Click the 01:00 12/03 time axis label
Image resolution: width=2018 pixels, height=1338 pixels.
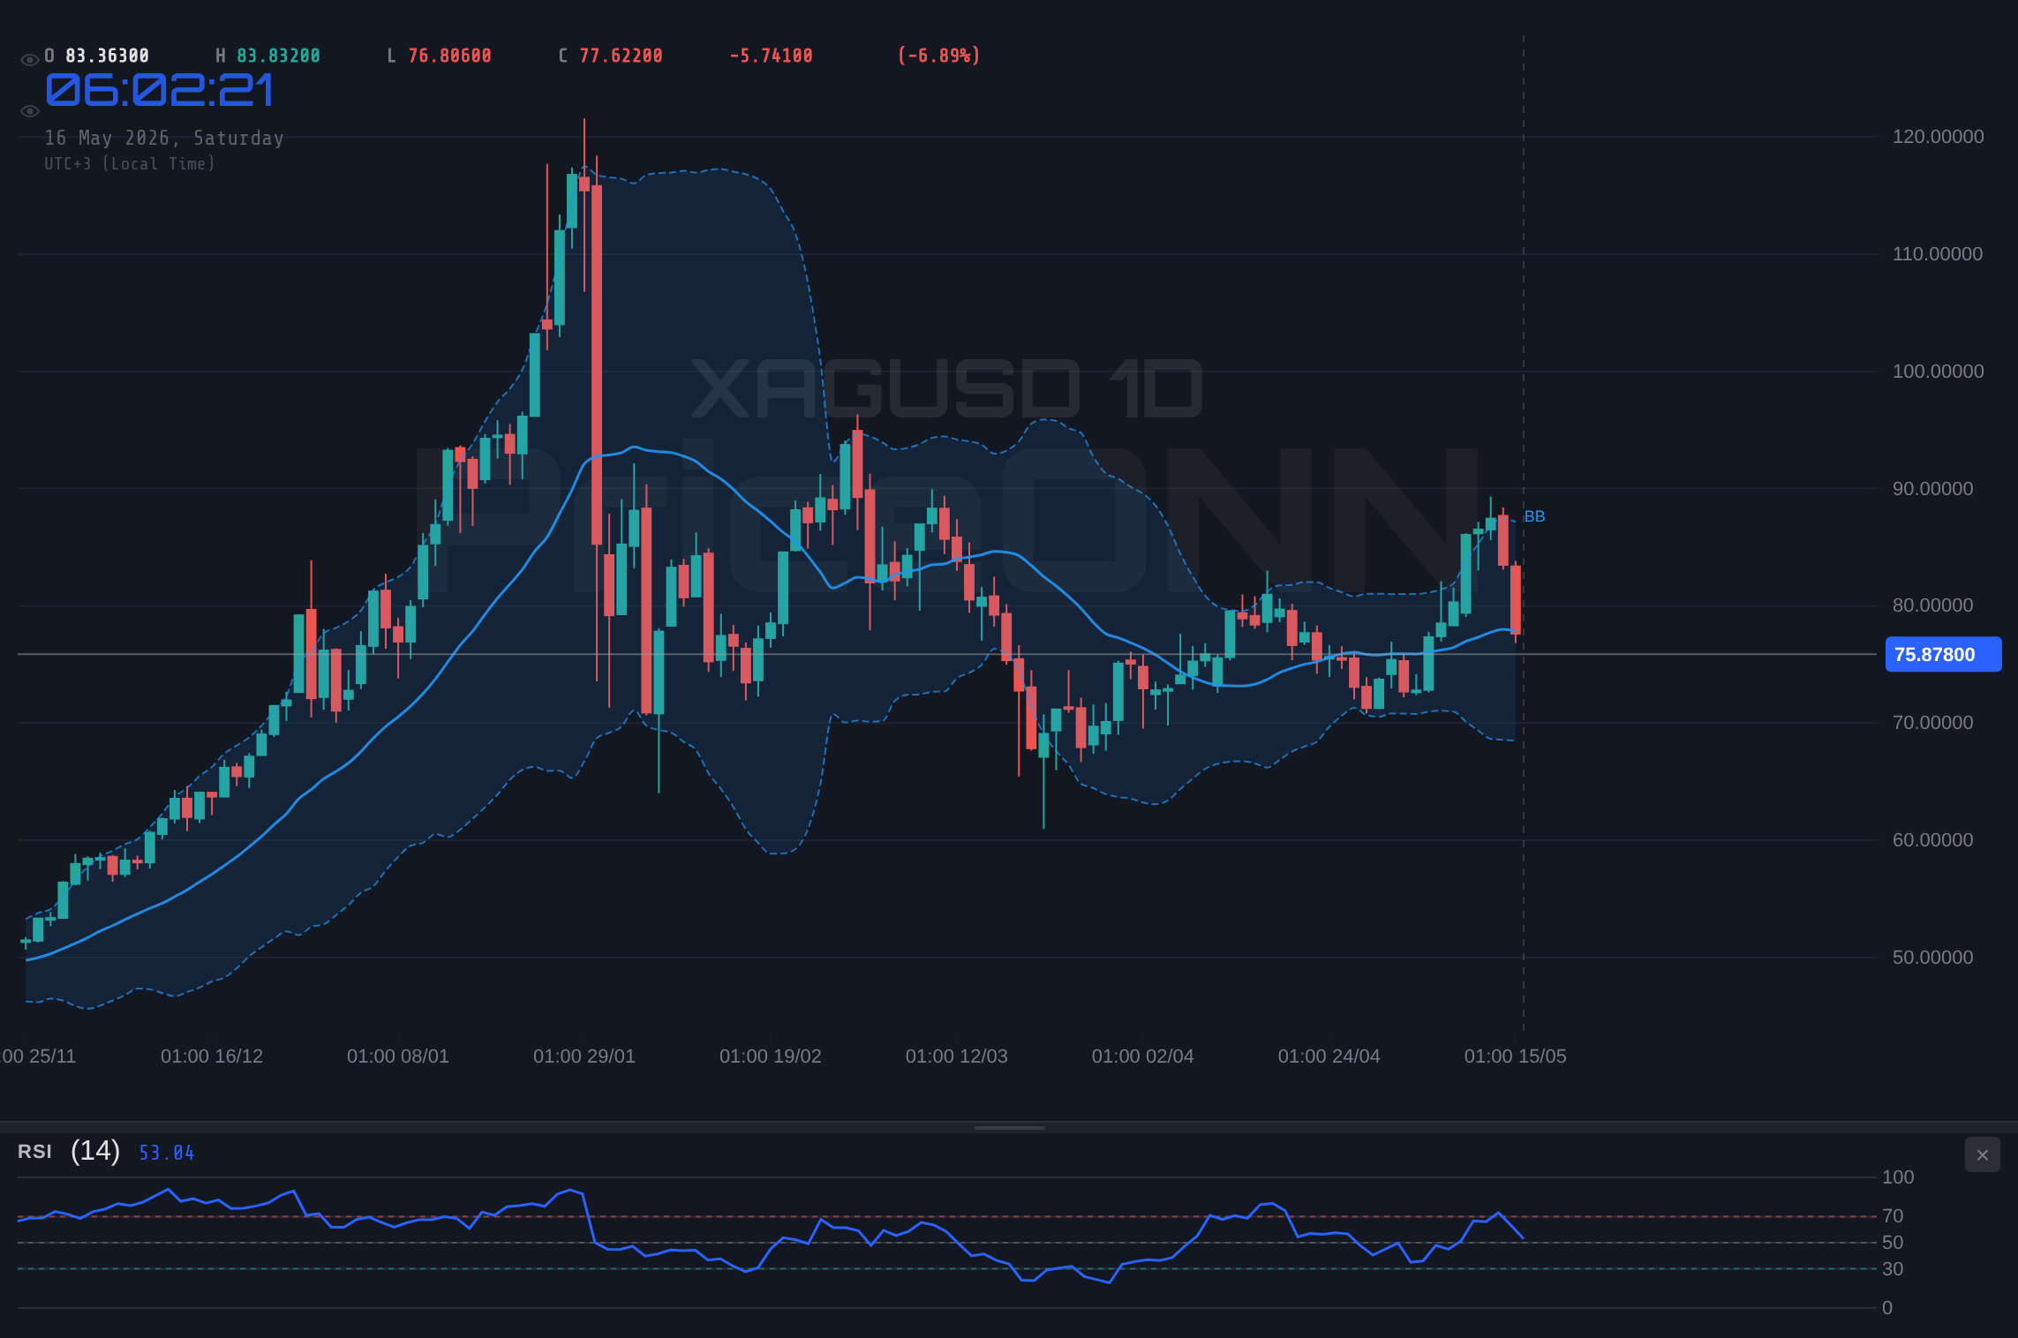tap(957, 1056)
